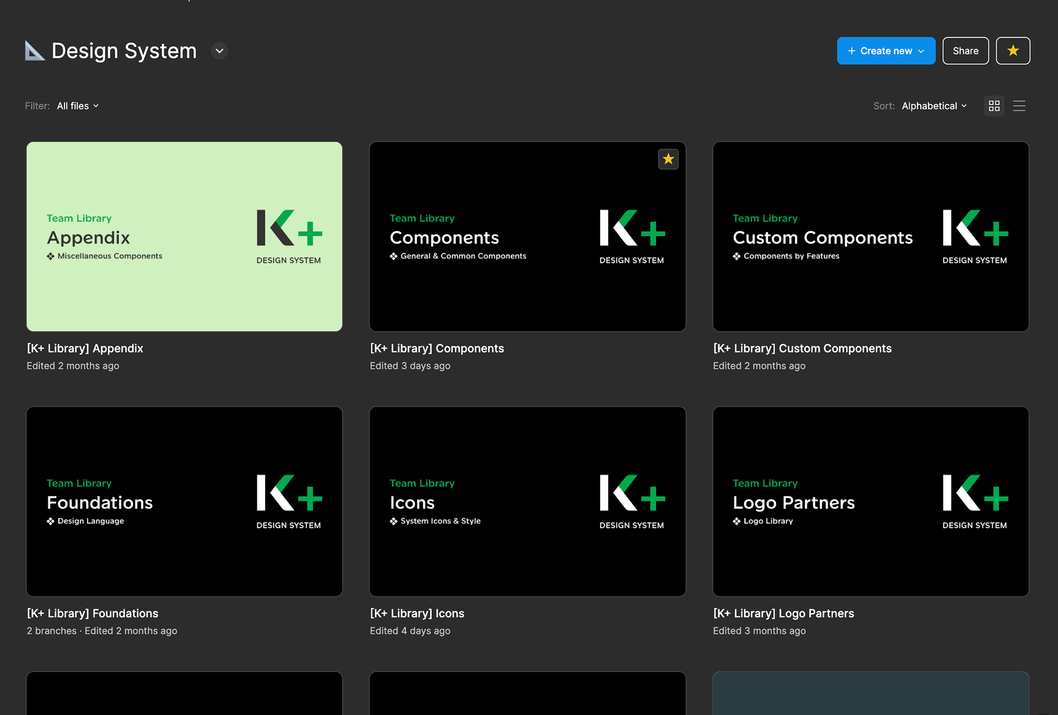Click "2 branches · Edited 2 months ago" text
The image size is (1058, 715).
[102, 631]
